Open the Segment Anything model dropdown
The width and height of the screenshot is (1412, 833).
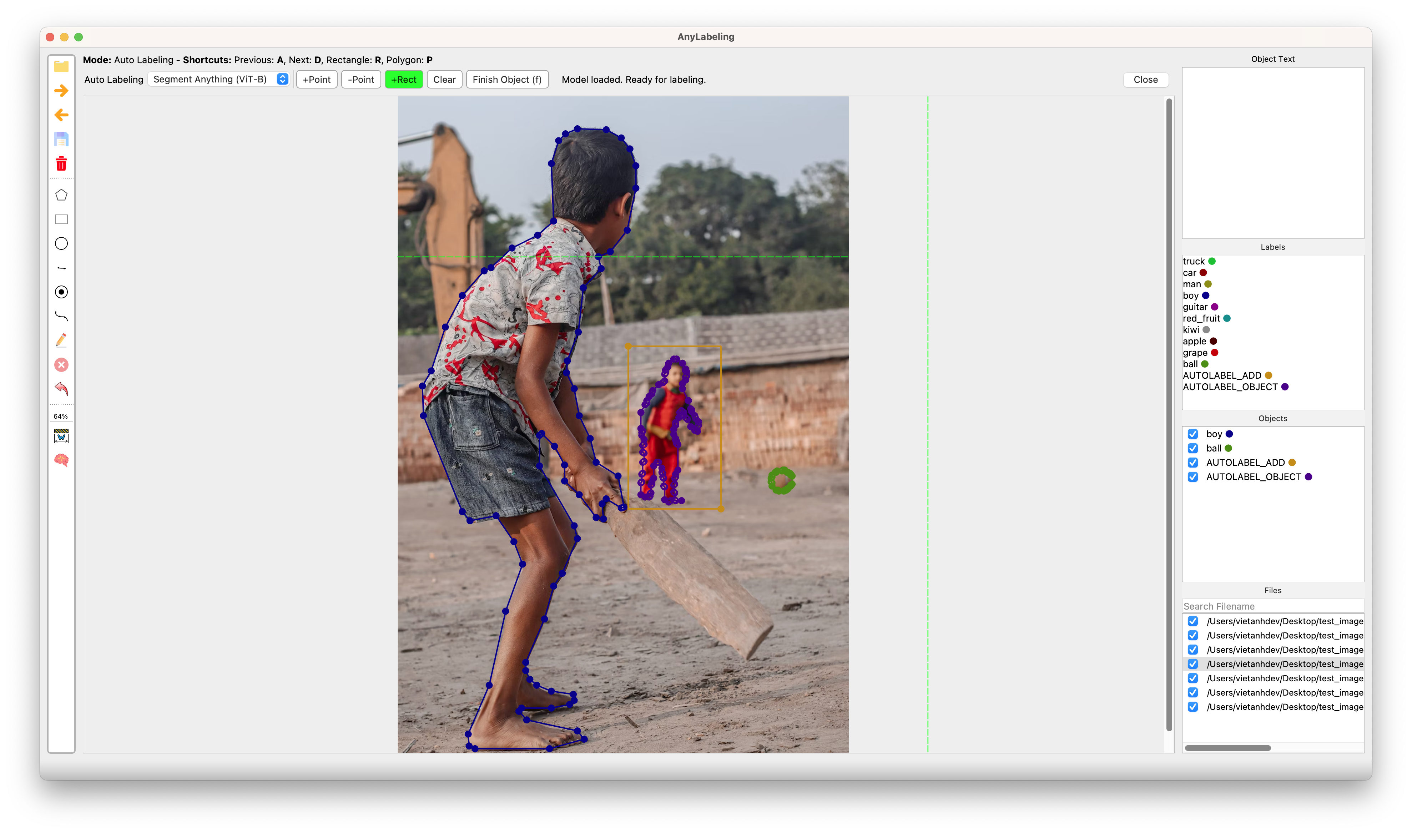[x=219, y=79]
